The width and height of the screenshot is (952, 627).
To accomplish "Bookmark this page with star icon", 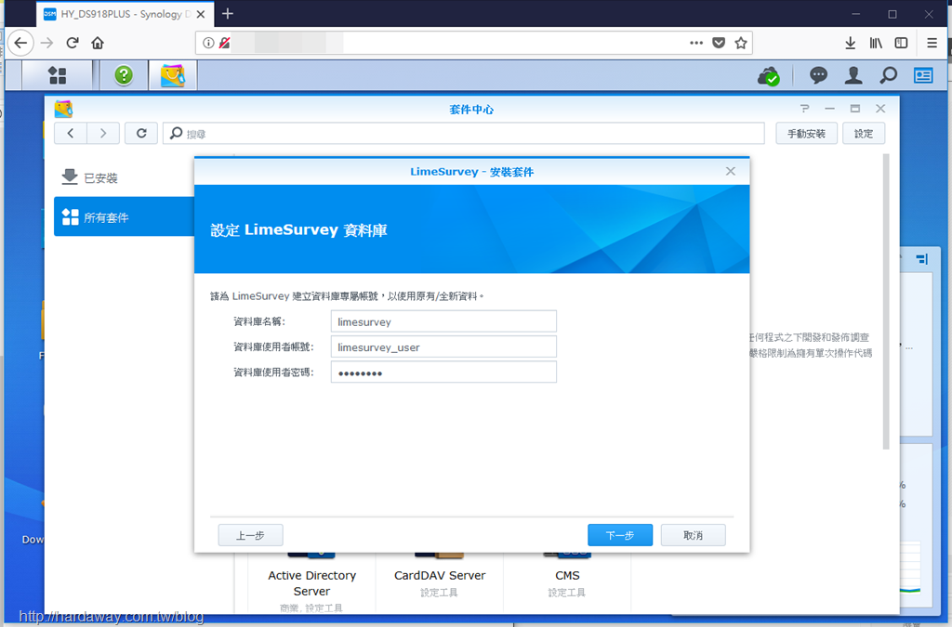I will (x=741, y=43).
